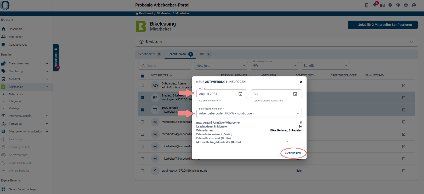Expand Firmenrad in sidebar
The height and width of the screenshot is (194, 424).
[47, 124]
